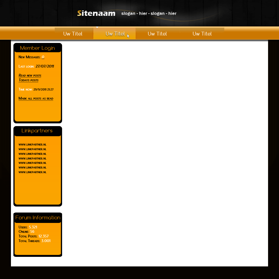Click the Total Threads value 3.001

tap(46, 241)
